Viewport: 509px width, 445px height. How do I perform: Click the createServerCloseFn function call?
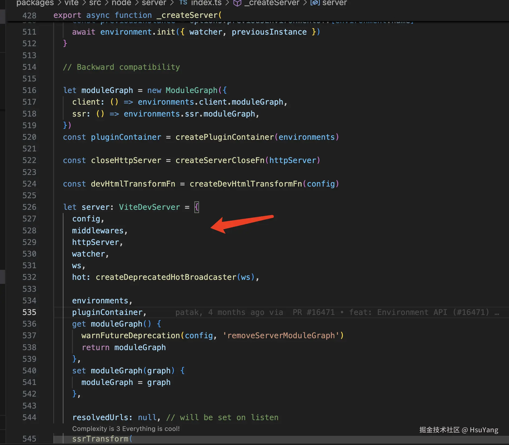(220, 160)
